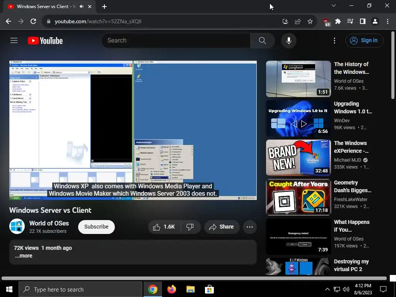
Task: Open The History of the Windows thumbnail
Action: pyautogui.click(x=298, y=79)
